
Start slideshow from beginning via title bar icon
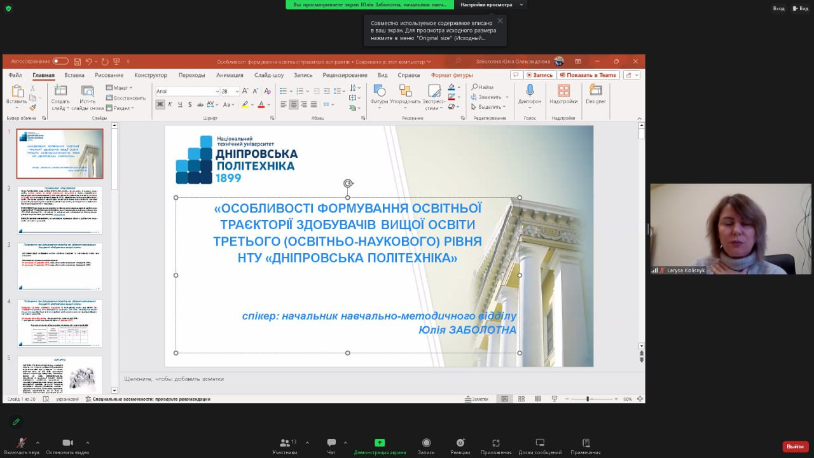pyautogui.click(x=118, y=62)
